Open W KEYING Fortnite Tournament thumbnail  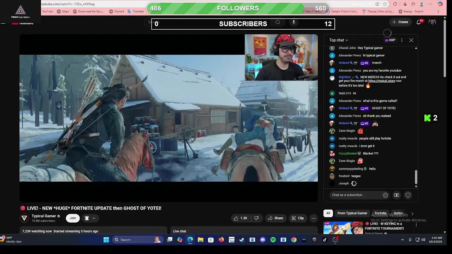[343, 228]
